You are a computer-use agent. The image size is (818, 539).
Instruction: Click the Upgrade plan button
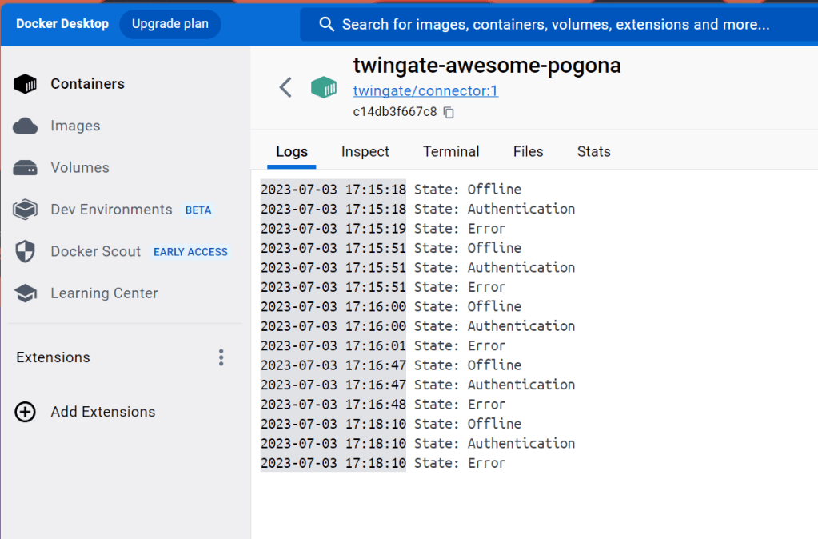170,24
